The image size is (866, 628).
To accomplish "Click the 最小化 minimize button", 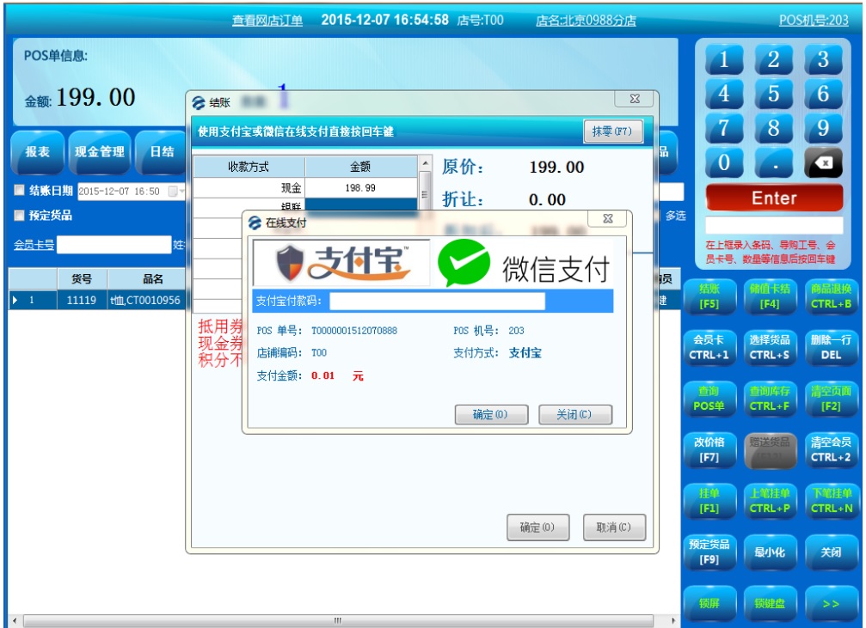I will tap(770, 552).
